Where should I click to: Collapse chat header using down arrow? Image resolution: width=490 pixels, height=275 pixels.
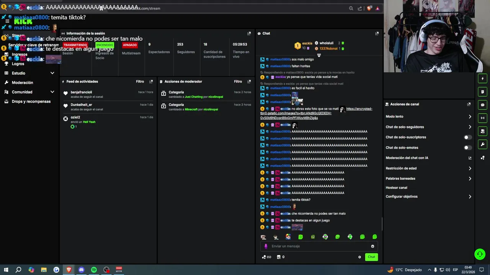319,56
